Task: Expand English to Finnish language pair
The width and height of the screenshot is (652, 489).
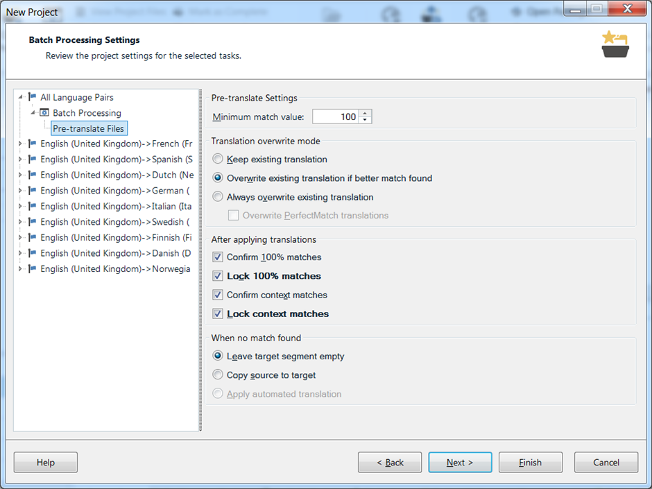Action: 20,237
